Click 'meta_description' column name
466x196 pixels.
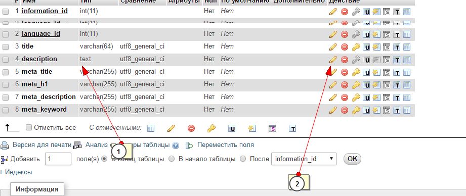(x=49, y=96)
